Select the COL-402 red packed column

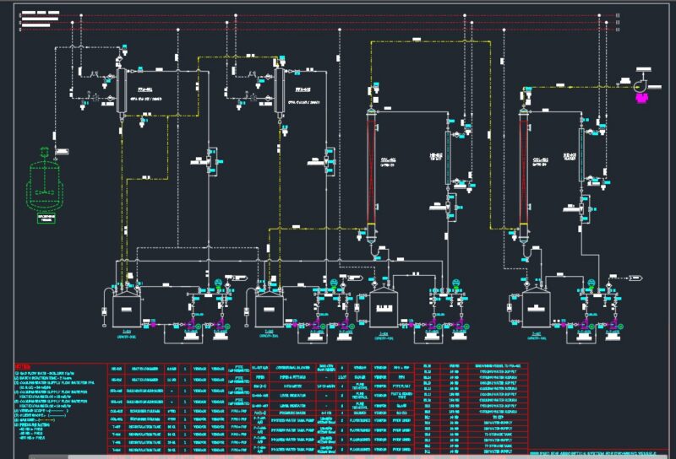(523, 172)
